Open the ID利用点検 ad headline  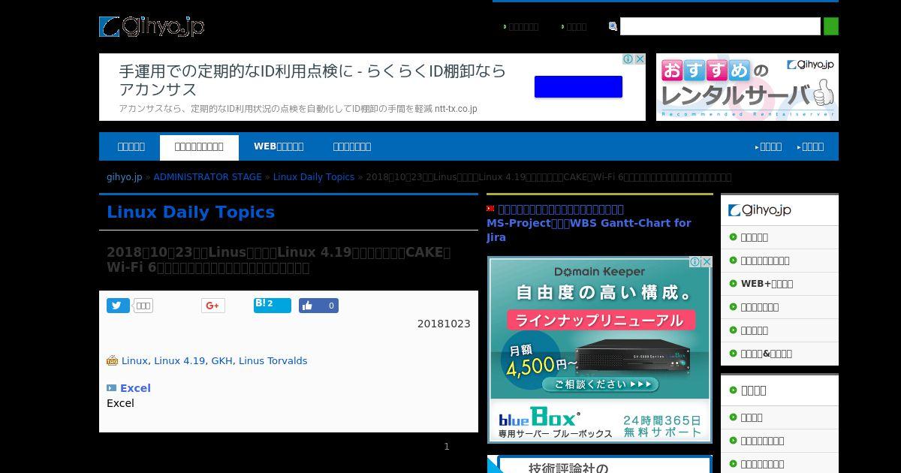[312, 80]
